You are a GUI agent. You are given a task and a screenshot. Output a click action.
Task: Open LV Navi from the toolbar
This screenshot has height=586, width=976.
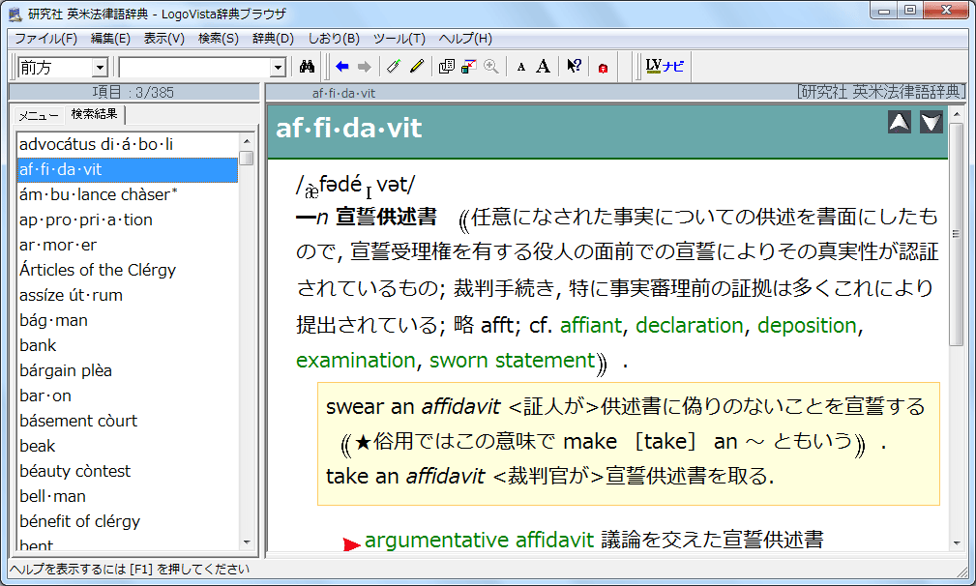(x=665, y=67)
